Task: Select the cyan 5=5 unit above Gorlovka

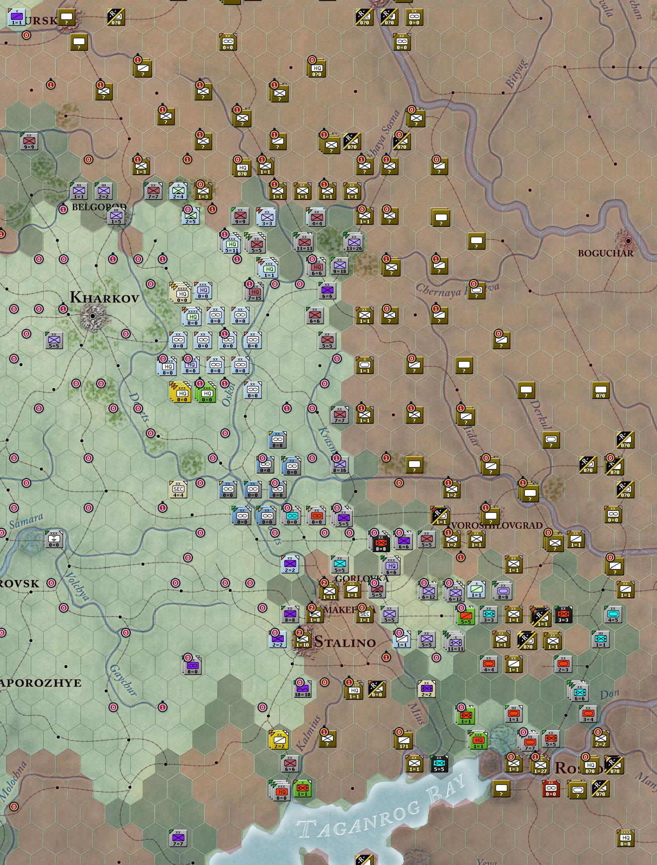Action: click(340, 564)
